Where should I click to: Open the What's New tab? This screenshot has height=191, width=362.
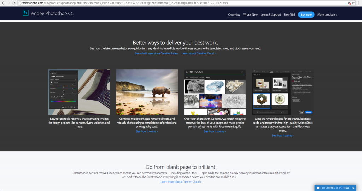[250, 14]
